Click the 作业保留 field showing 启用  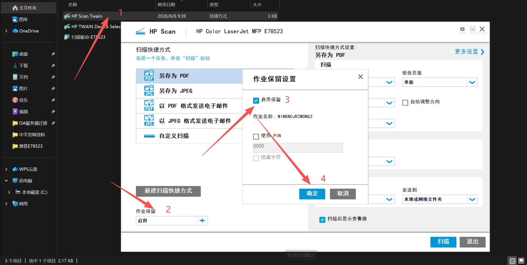pos(167,221)
